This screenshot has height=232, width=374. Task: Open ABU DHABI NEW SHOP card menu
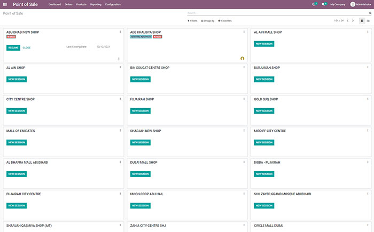[120, 32]
